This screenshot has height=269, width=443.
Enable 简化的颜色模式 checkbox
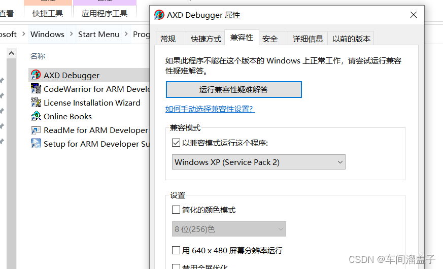point(176,210)
